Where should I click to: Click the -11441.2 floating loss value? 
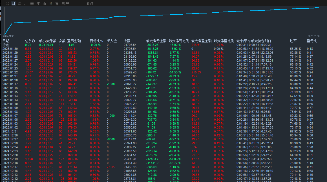coord(152,163)
